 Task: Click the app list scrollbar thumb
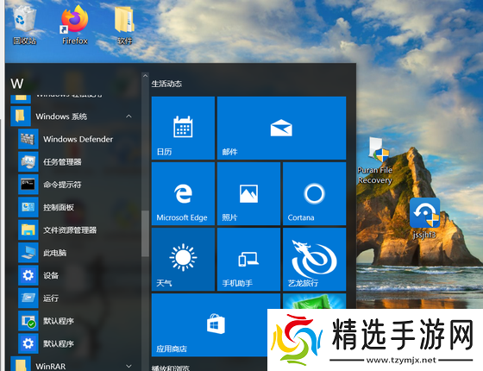pyautogui.click(x=145, y=234)
